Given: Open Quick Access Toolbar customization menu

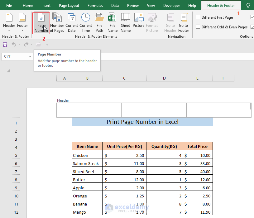Looking at the screenshot, I should pyautogui.click(x=47, y=45).
